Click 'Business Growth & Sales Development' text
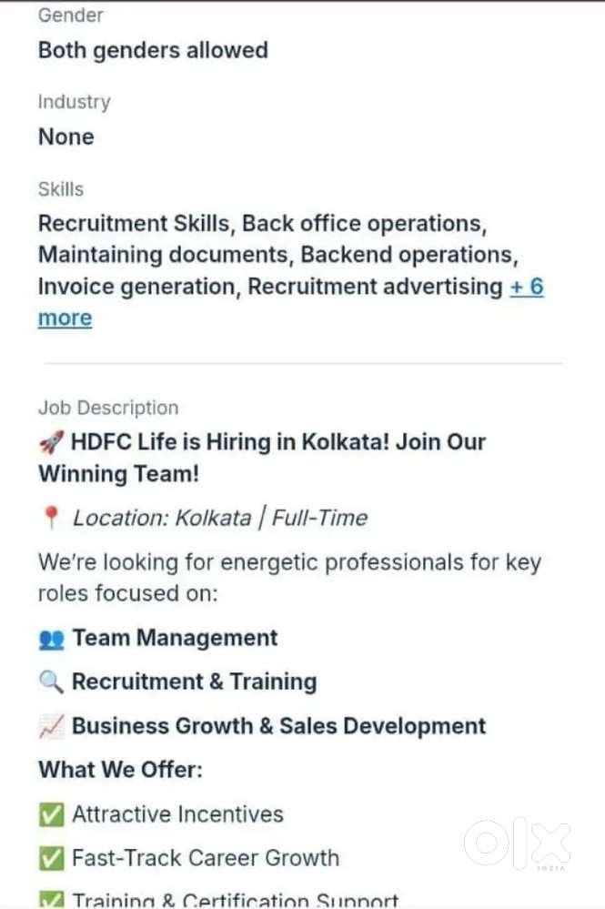The height and width of the screenshot is (909, 605). coord(278,726)
